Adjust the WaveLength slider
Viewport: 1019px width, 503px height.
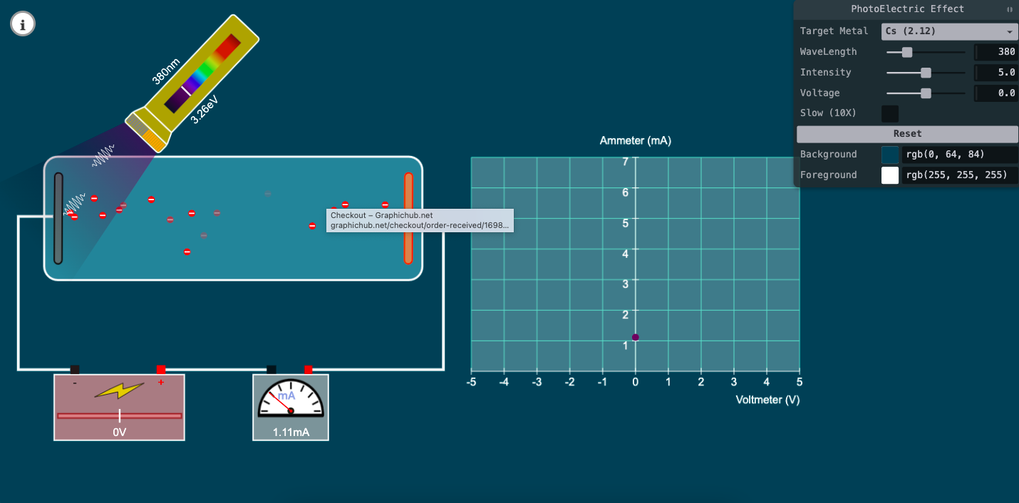925,52
